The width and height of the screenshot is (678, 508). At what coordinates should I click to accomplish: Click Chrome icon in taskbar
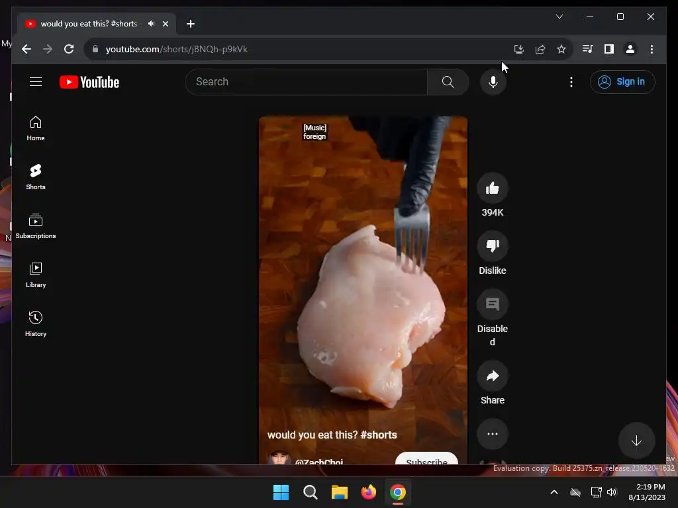pyautogui.click(x=398, y=492)
